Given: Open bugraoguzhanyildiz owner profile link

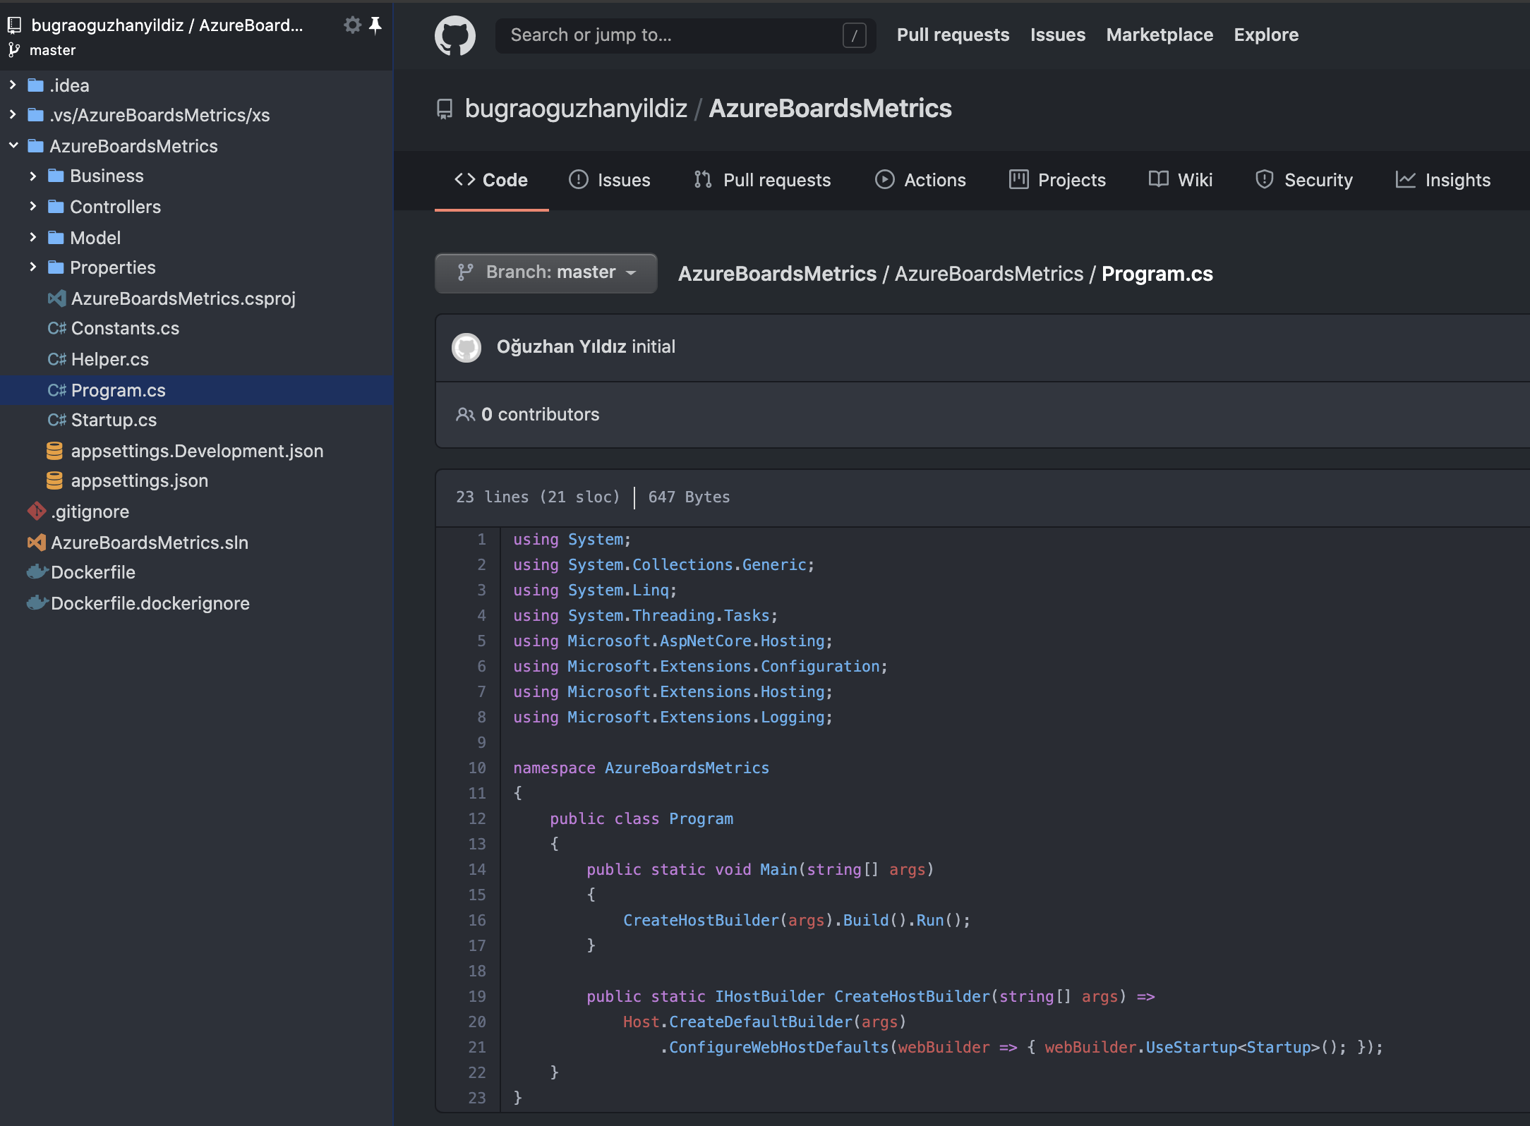Looking at the screenshot, I should click(576, 109).
